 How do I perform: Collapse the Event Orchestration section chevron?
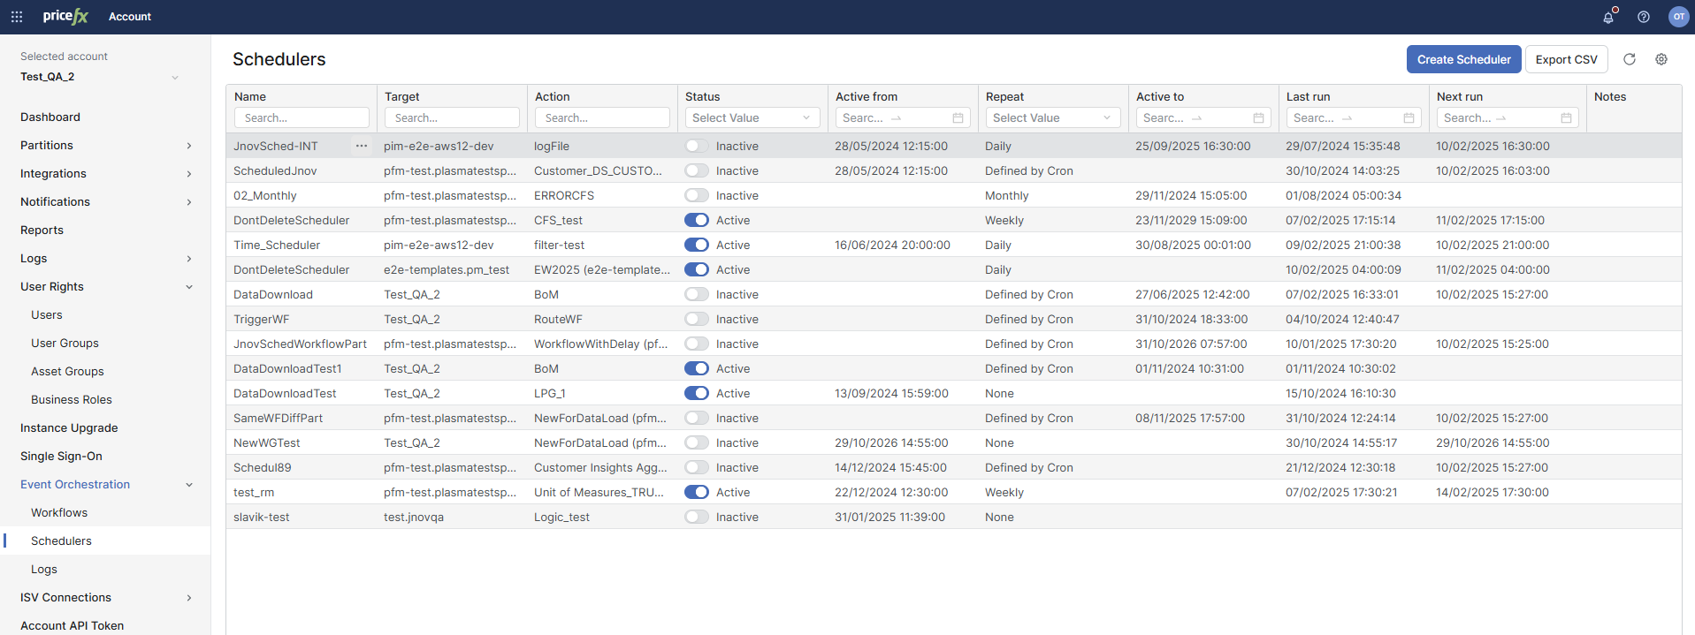point(189,485)
